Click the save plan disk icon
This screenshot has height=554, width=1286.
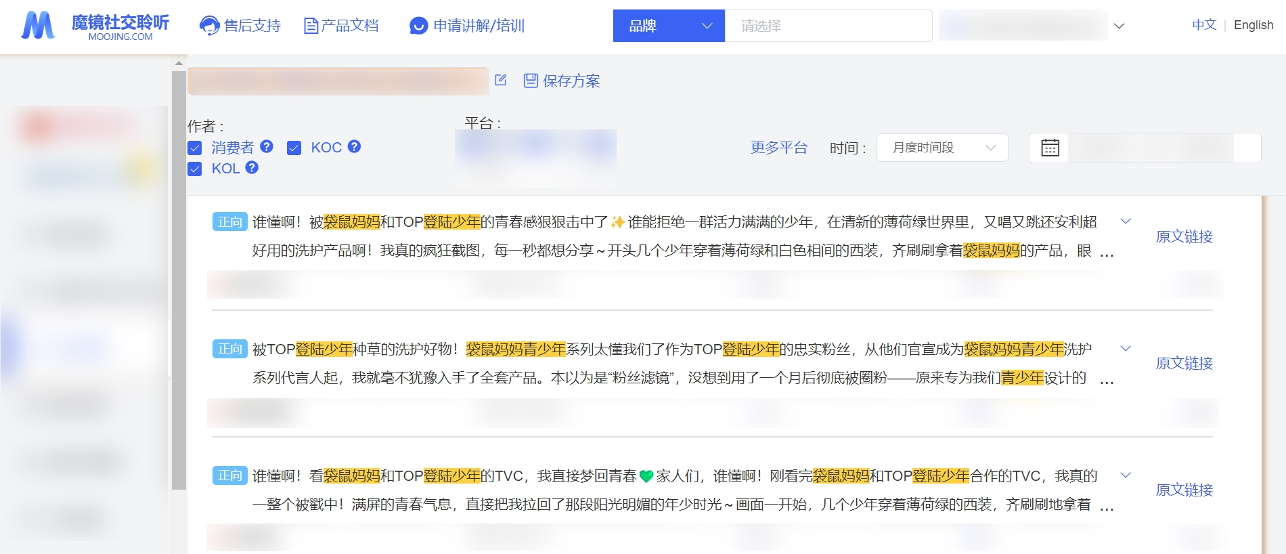tap(531, 81)
